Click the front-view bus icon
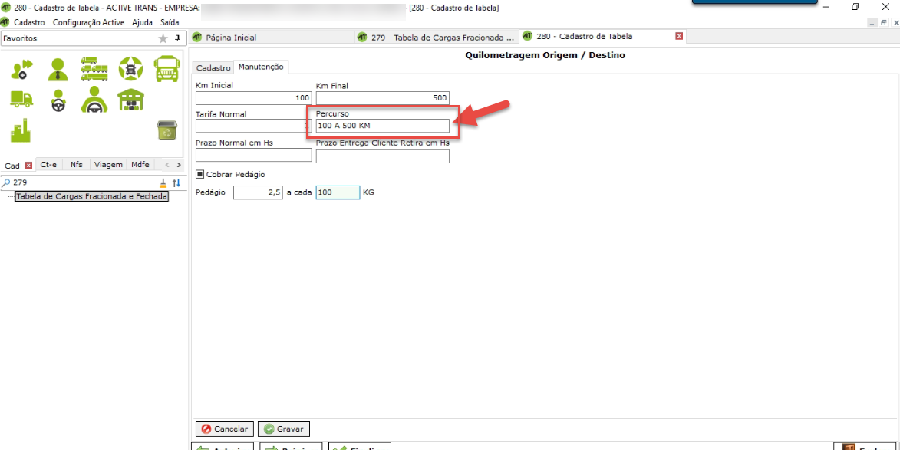 coord(166,69)
